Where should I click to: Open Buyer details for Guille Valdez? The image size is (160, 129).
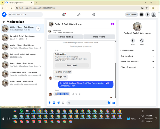point(72,65)
